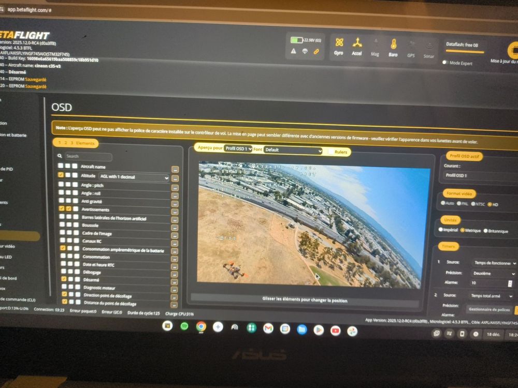The height and width of the screenshot is (388, 518).
Task: Click the warning triangle status icon
Action: click(294, 51)
